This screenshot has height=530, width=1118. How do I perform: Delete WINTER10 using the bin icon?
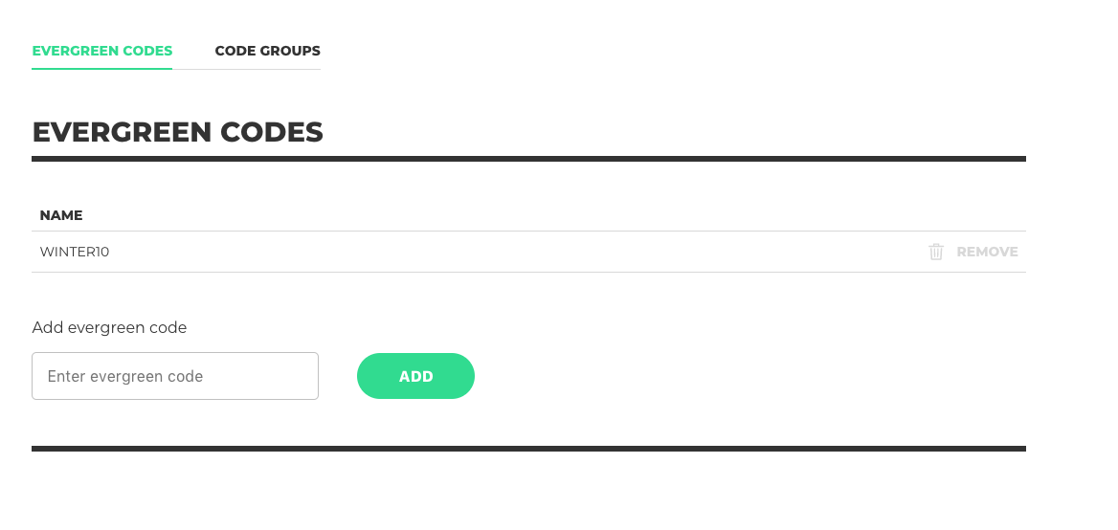click(935, 252)
